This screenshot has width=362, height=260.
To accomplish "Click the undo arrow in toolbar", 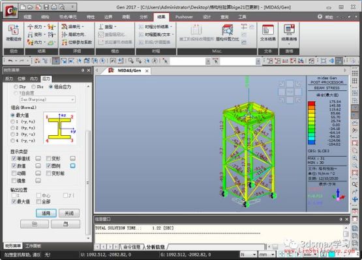I will (x=10, y=61).
